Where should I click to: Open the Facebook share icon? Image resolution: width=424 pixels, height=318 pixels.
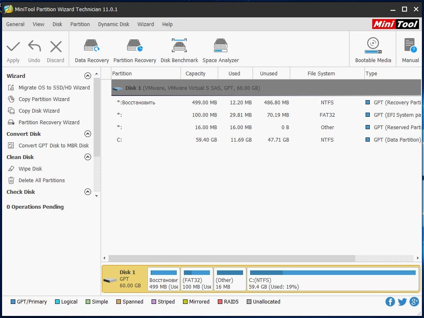point(390,301)
